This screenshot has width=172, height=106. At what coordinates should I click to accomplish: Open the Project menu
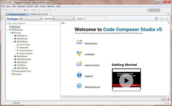(30, 6)
